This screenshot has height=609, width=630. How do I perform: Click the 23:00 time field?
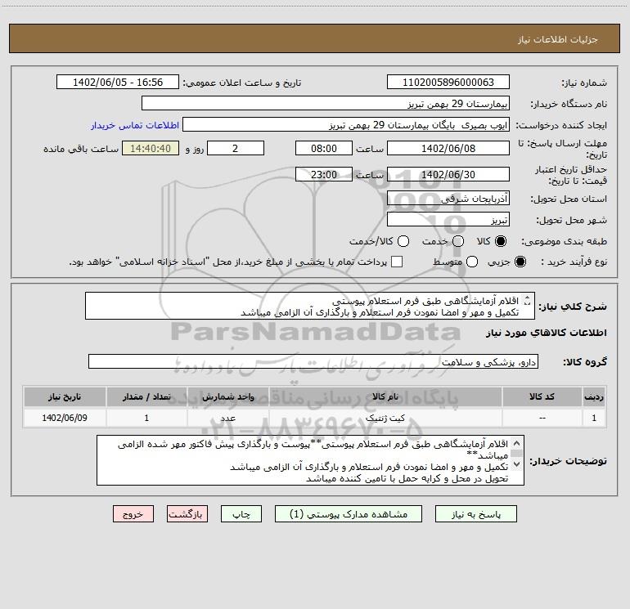click(x=324, y=174)
